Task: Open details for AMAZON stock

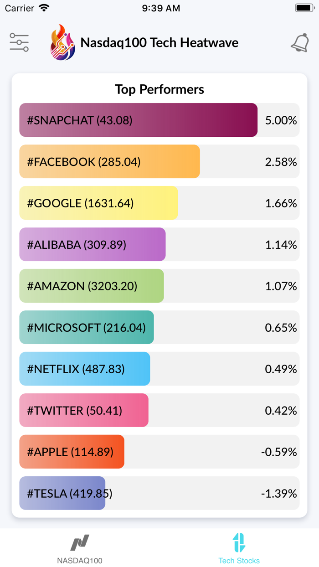Action: [90, 286]
